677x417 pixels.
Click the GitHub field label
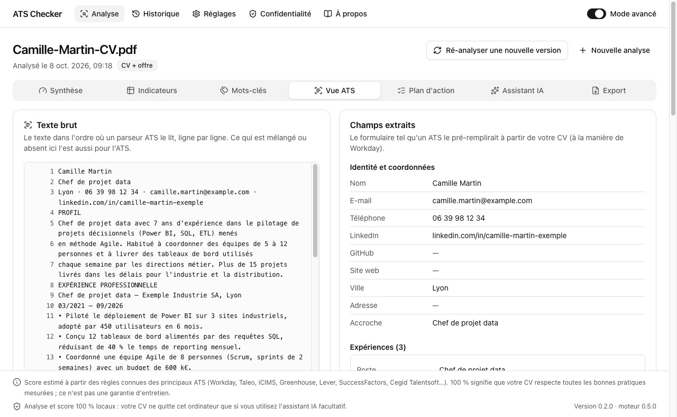click(x=362, y=253)
